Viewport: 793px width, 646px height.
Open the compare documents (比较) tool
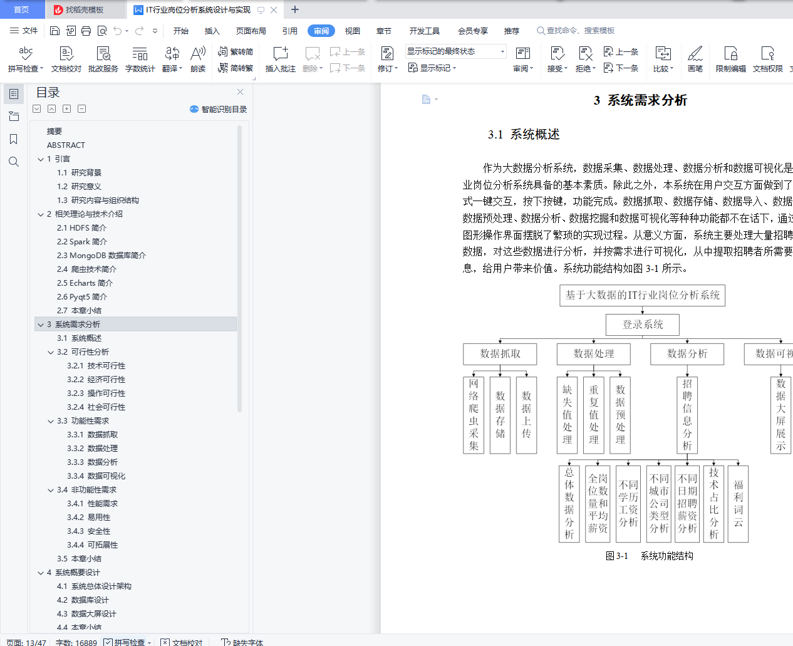click(x=663, y=60)
